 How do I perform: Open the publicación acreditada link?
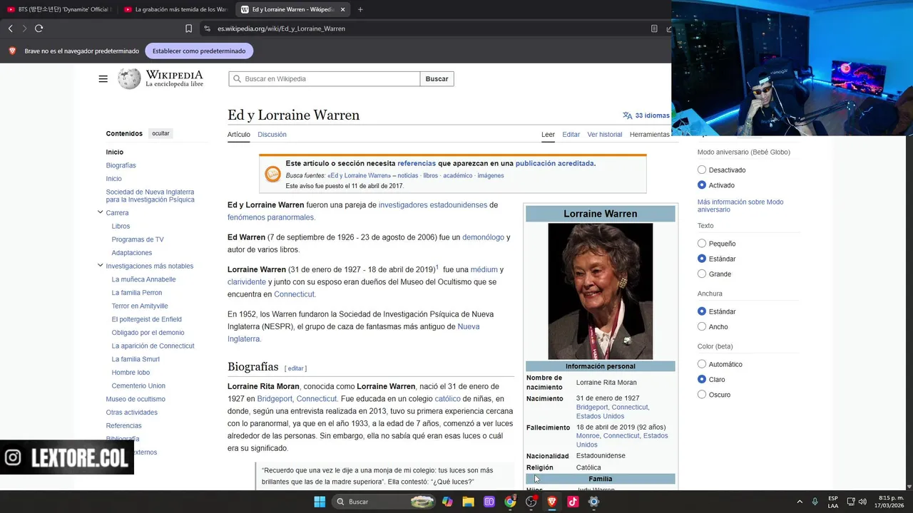(554, 163)
